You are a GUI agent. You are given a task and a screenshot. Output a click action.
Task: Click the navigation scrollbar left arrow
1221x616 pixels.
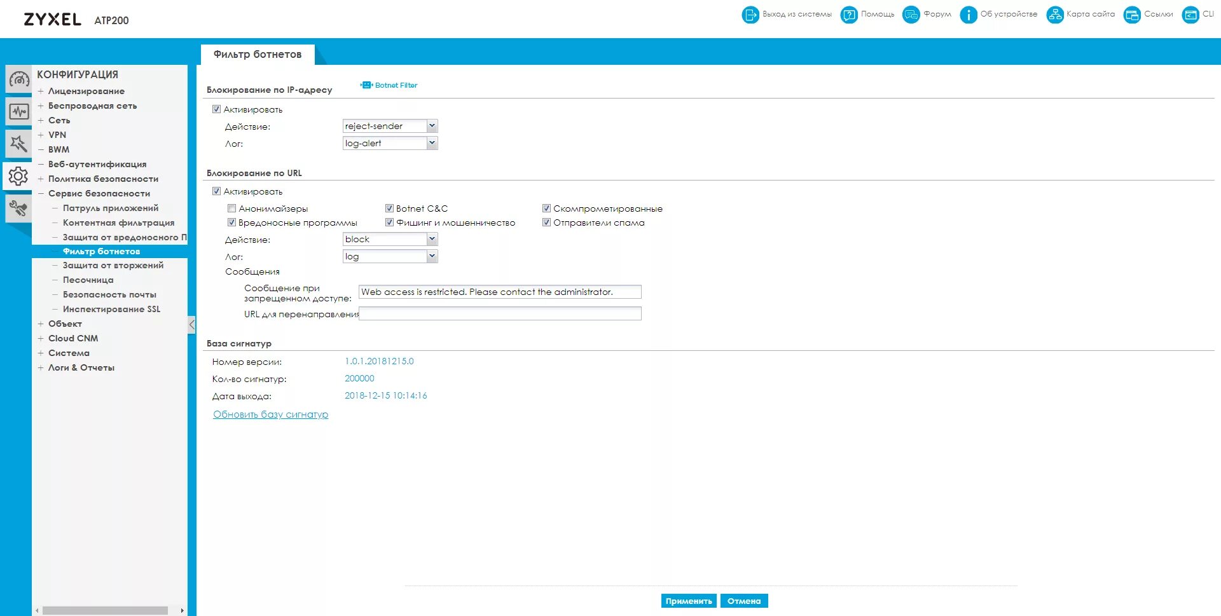(x=37, y=610)
